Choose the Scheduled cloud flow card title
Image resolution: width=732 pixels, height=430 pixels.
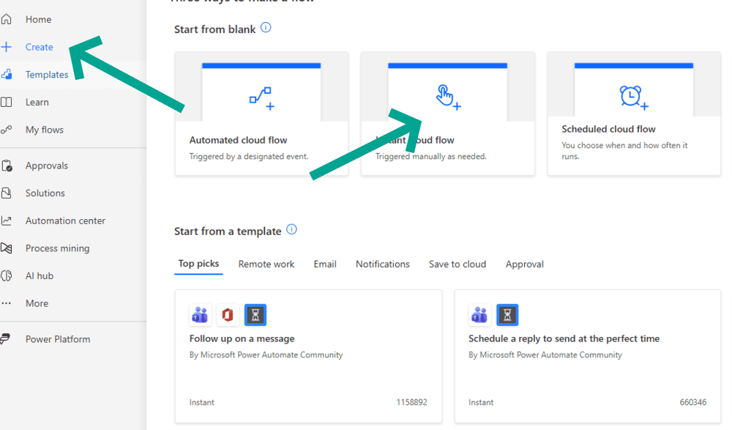(608, 129)
